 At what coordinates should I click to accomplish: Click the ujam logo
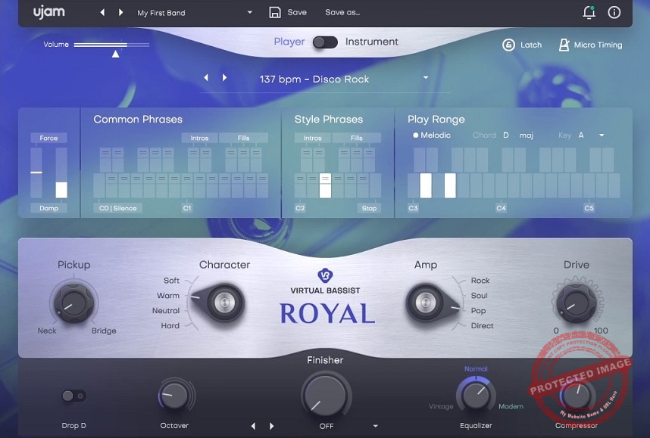coord(49,12)
